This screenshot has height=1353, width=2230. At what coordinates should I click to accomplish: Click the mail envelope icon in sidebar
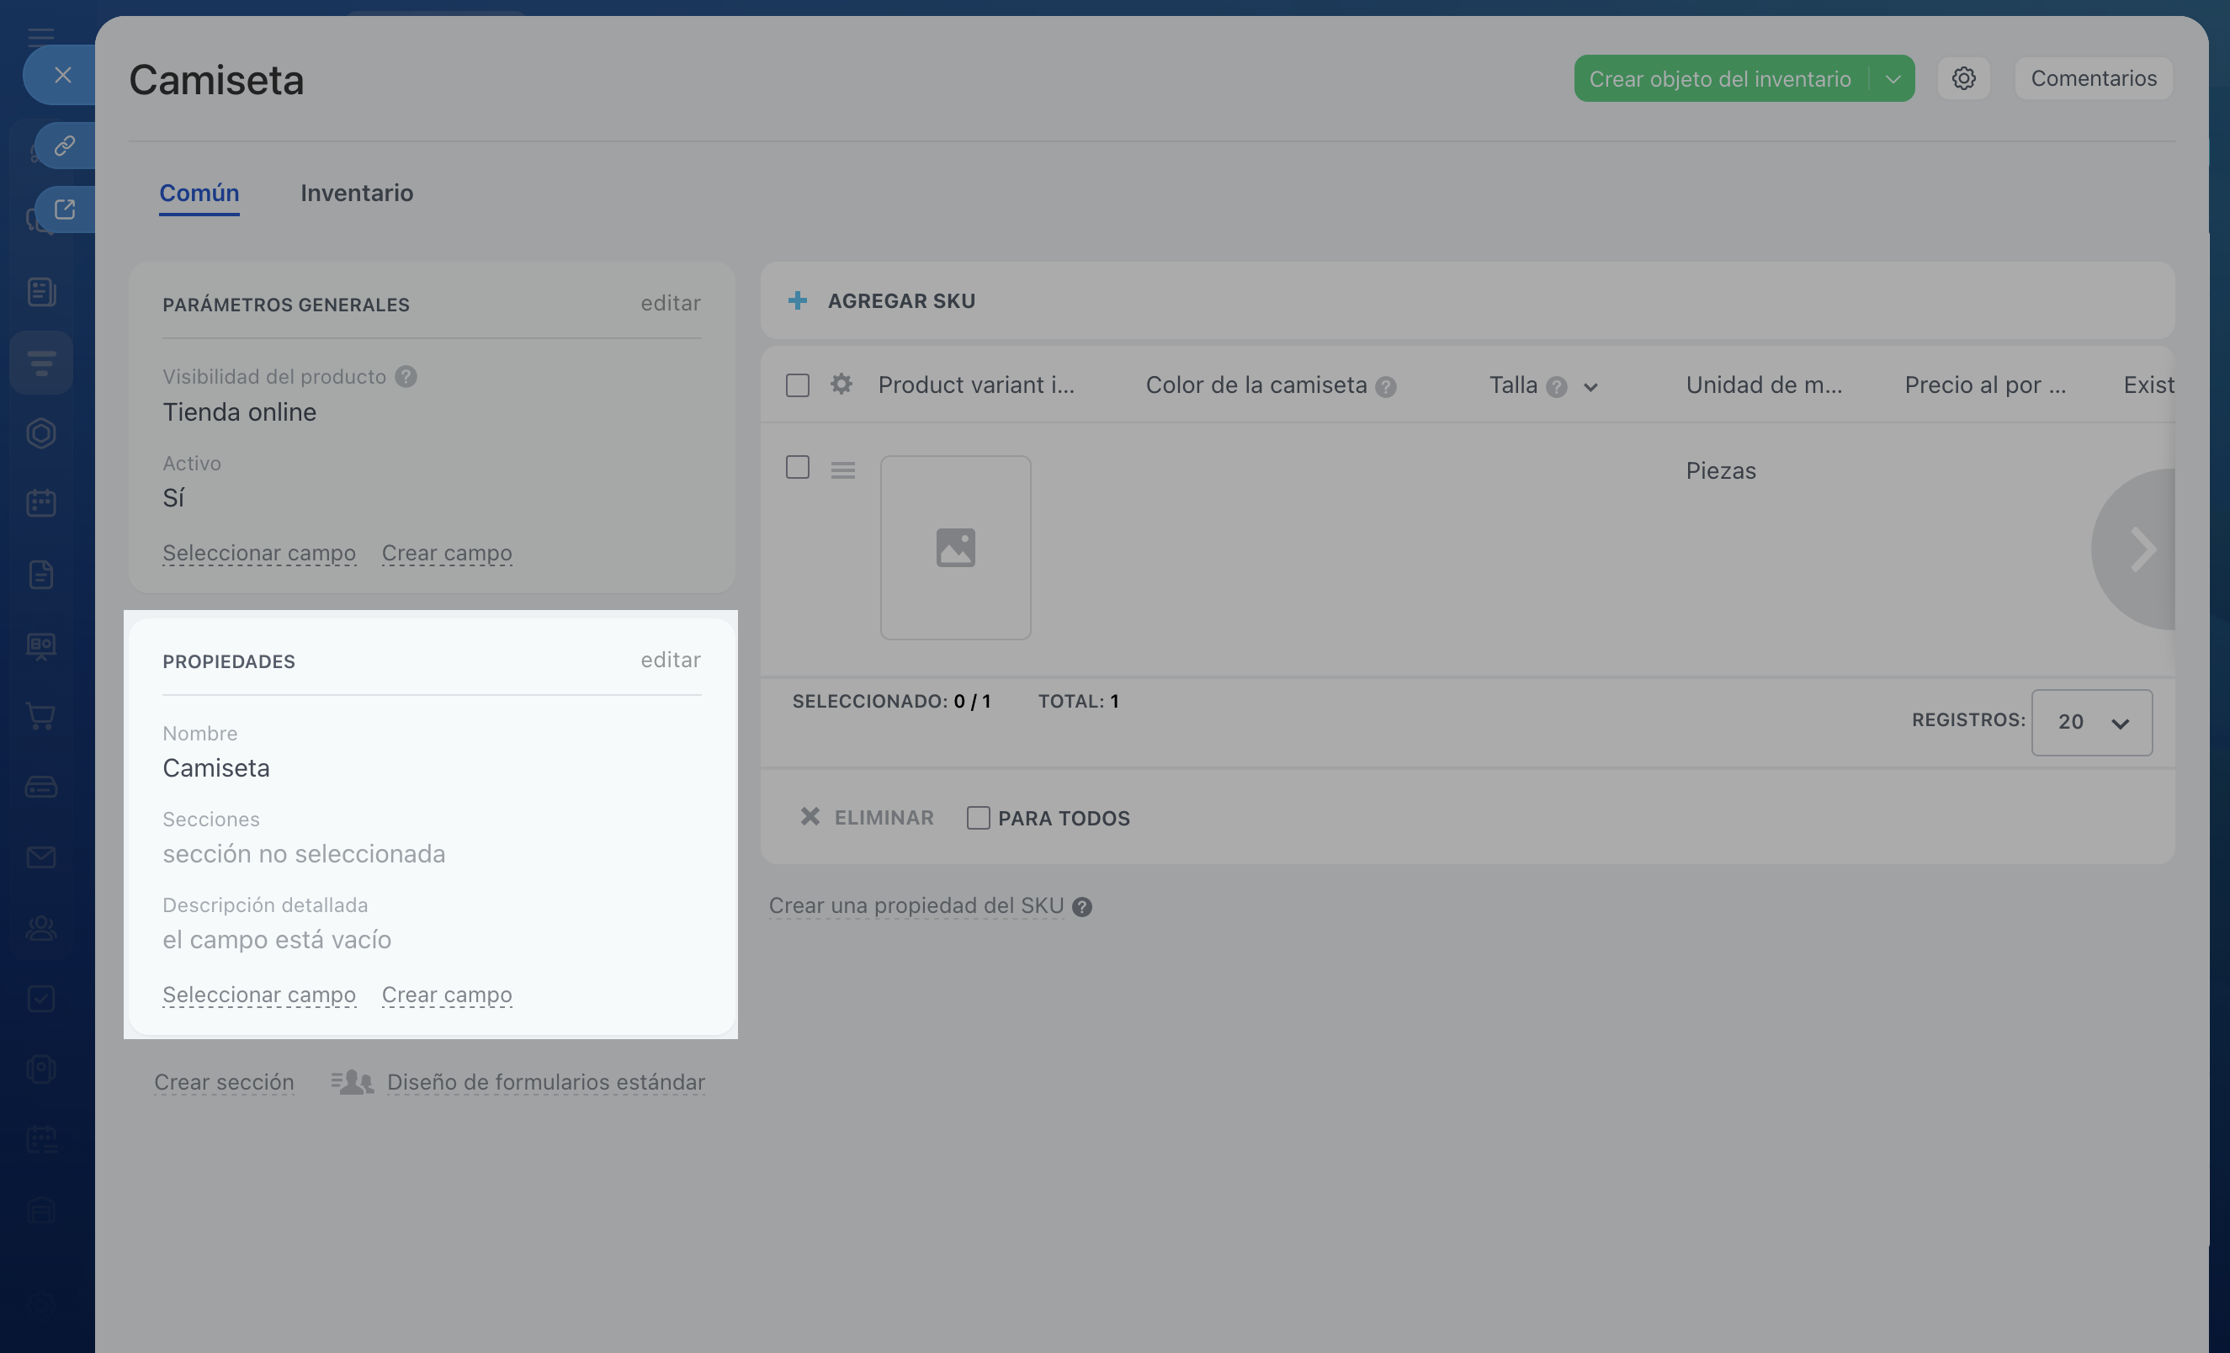pos(41,857)
